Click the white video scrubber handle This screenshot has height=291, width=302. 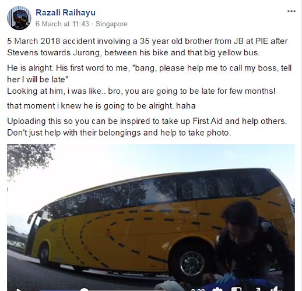point(85,289)
